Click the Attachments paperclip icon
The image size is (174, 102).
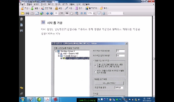pyautogui.click(x=21, y=94)
